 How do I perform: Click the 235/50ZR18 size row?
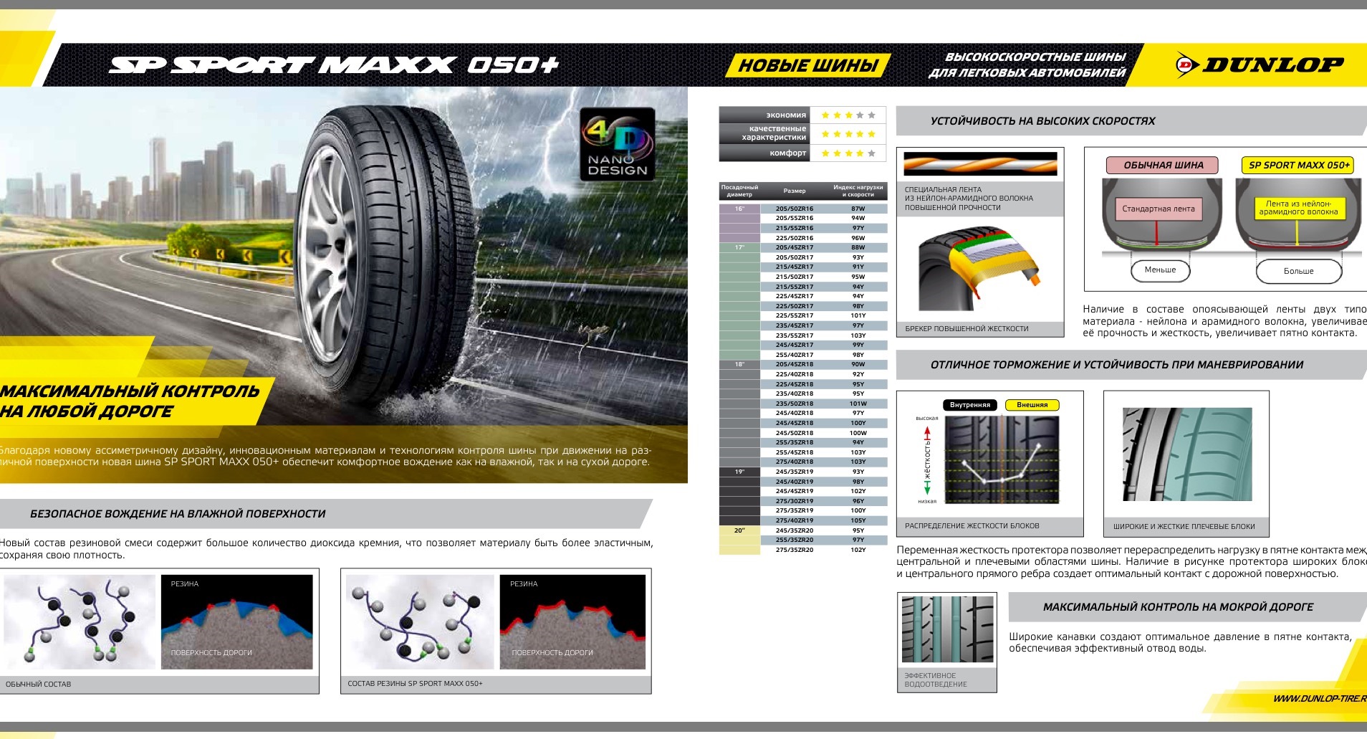coord(823,404)
